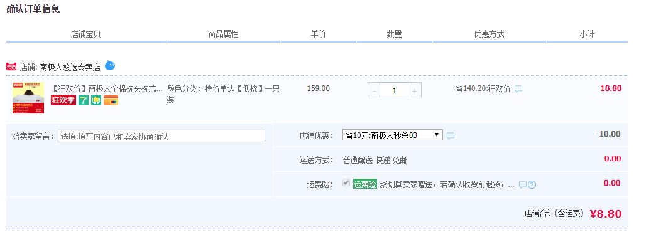The image size is (656, 232).
Task: Click the green 7-day return badge
Action: [x=83, y=100]
